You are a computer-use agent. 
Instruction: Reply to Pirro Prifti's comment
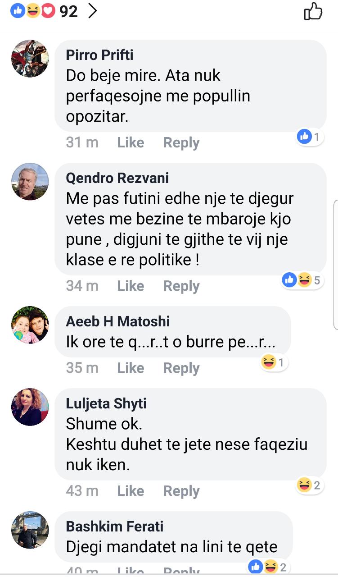181,142
